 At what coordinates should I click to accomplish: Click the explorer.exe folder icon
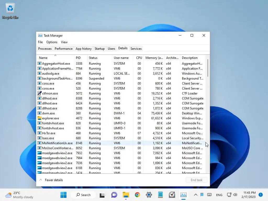[40, 118]
